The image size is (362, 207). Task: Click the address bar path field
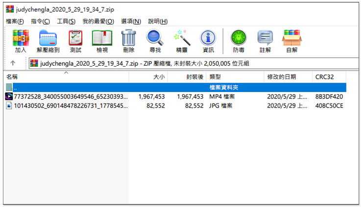click(194, 64)
